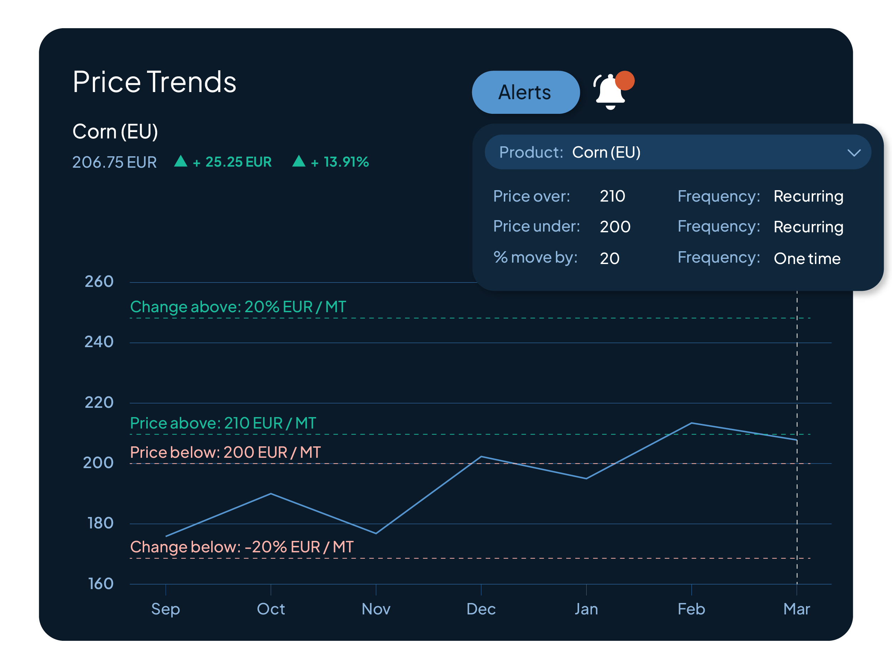The height and width of the screenshot is (669, 892).
Task: Click the orange notification badge dot
Action: (x=625, y=80)
